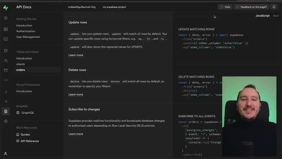
Task: Open Introduction under Stored Procedures
Action: click(x=24, y=91)
